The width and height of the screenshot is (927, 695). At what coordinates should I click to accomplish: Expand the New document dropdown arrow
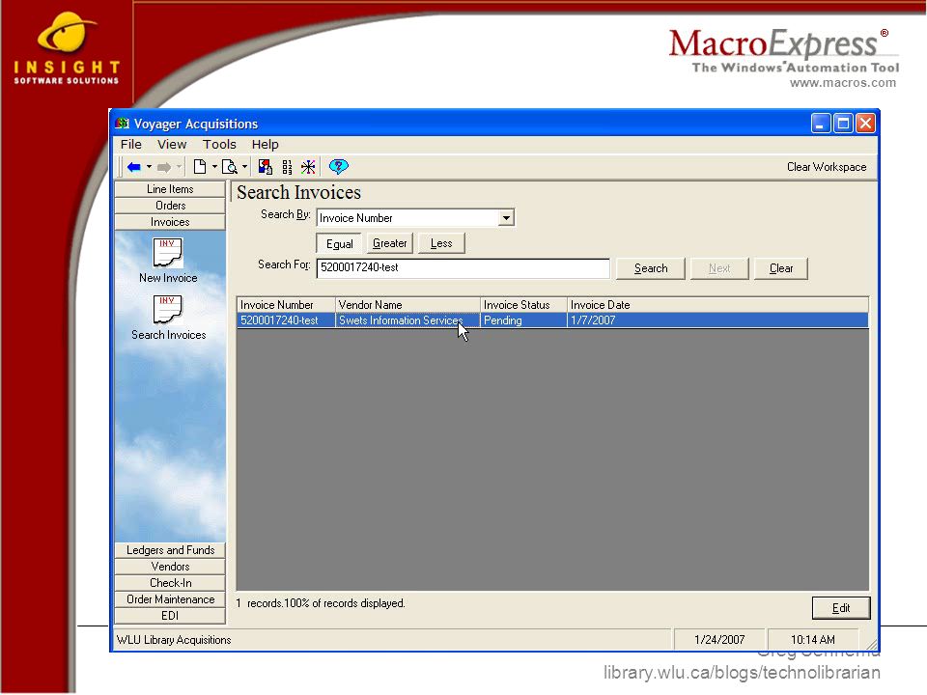coord(214,167)
